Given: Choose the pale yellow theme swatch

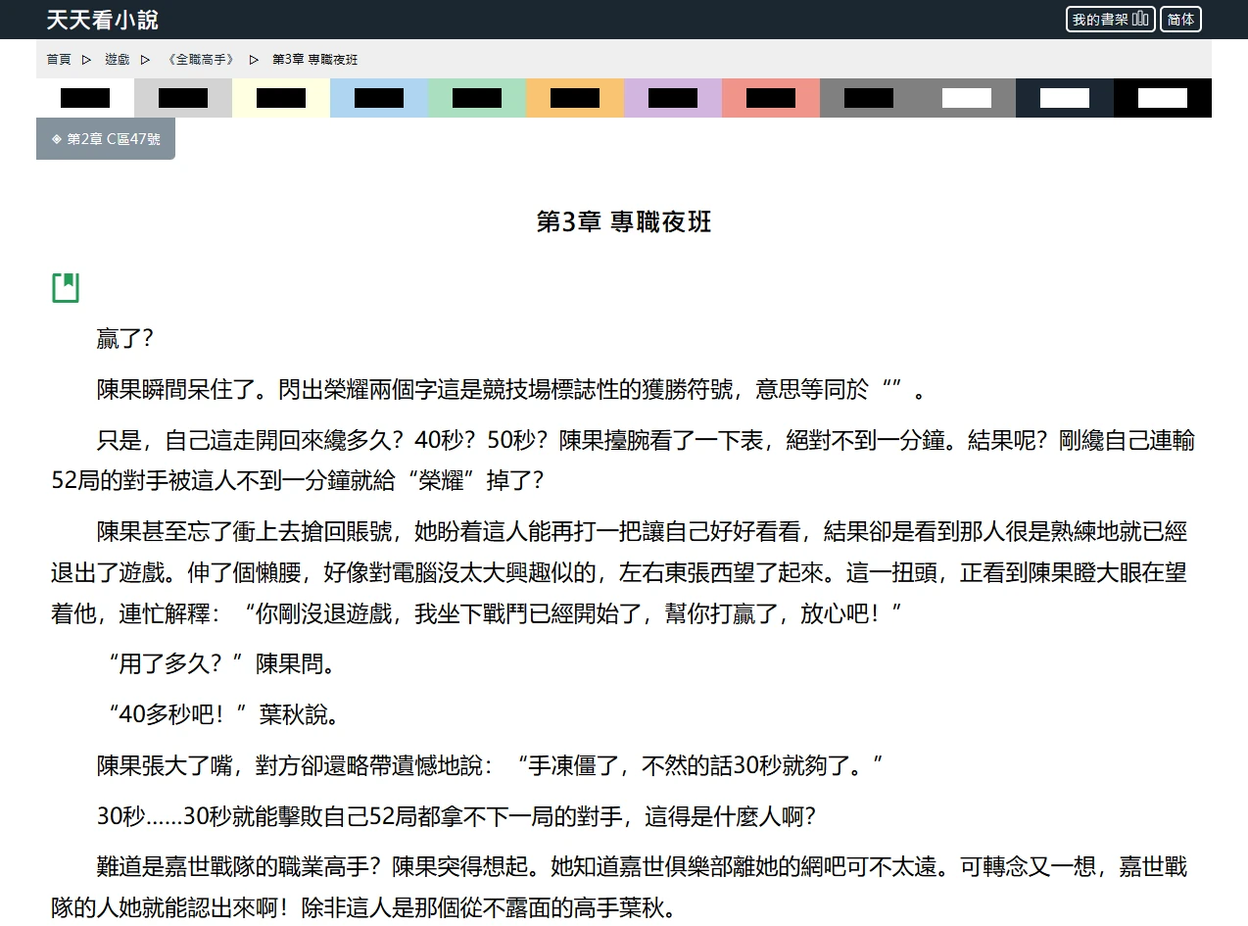Looking at the screenshot, I should [x=281, y=98].
